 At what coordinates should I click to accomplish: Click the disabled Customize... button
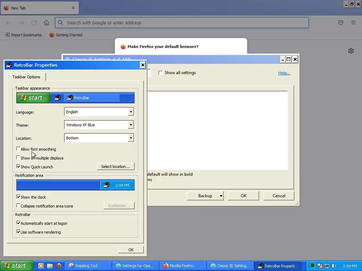[x=119, y=206]
